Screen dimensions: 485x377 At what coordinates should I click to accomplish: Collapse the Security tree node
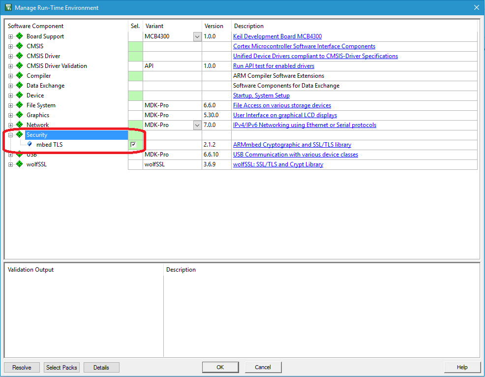click(10, 134)
